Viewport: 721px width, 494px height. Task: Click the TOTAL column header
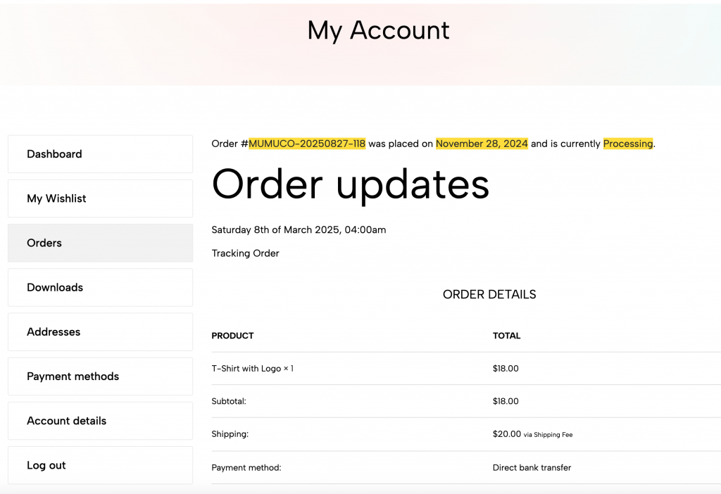506,336
